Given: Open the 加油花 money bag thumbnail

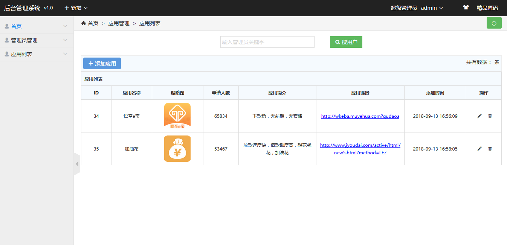Looking at the screenshot, I should [177, 149].
